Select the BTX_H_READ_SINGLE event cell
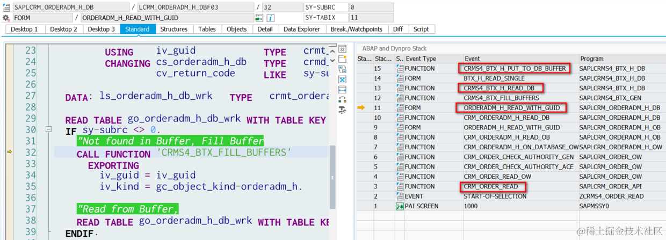The image size is (666, 240). point(522,78)
